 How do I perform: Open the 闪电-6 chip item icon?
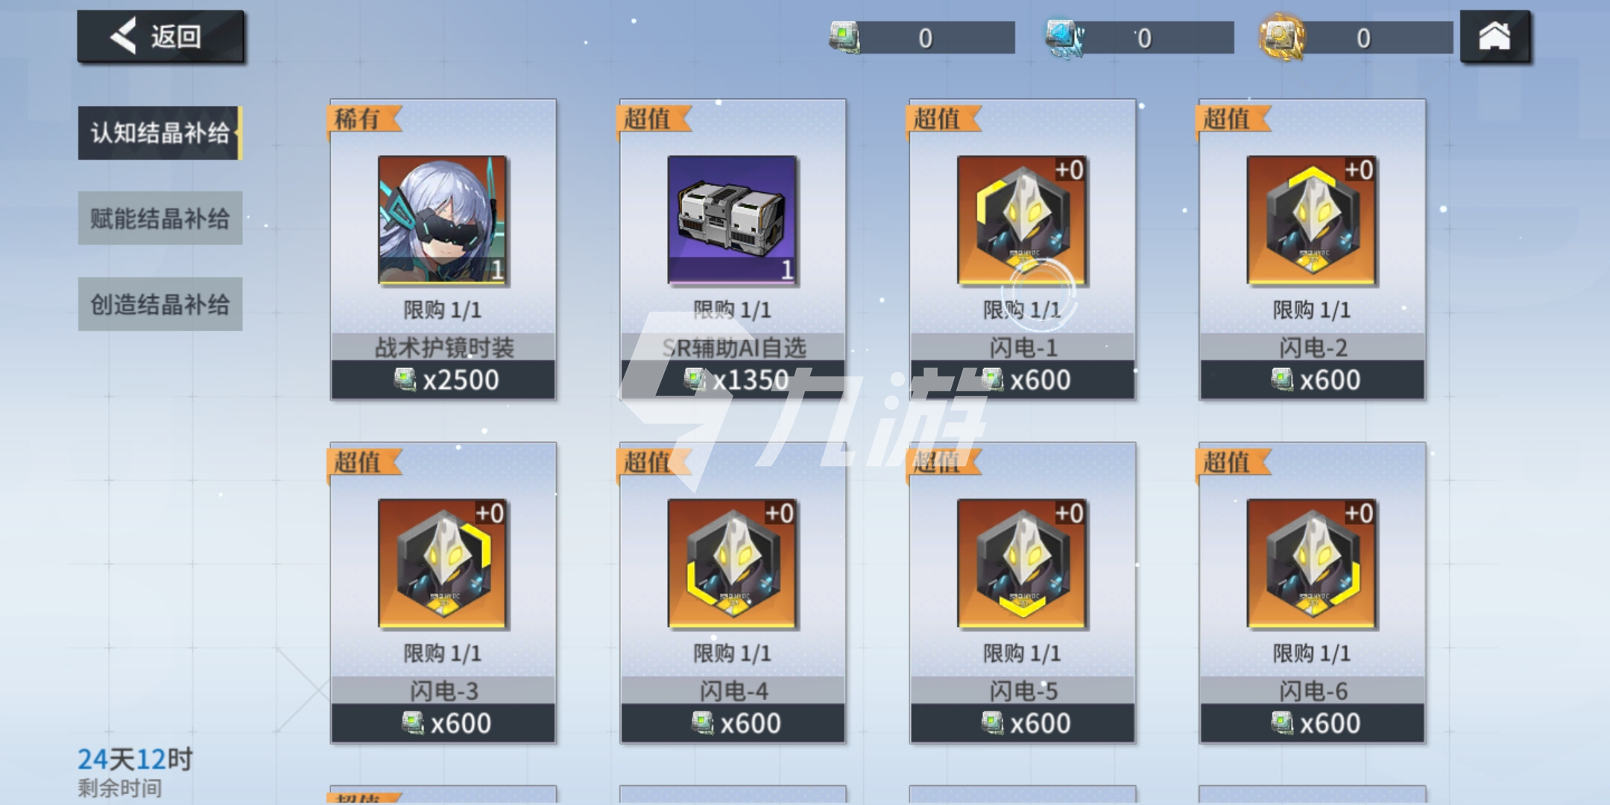point(1312,564)
